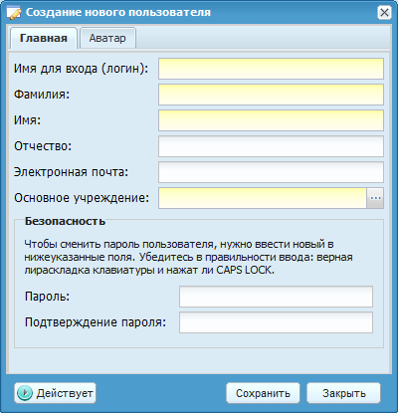Click the Пароль input field
The image size is (398, 413).
(276, 297)
